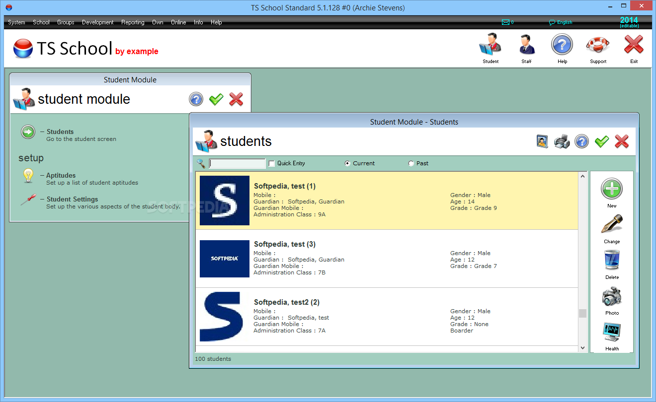Click the English language selector
The height and width of the screenshot is (402, 656).
click(x=561, y=22)
